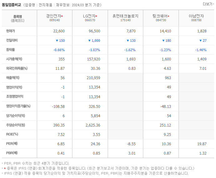Click the -1.46% change rate
Viewport: 216px width, 178px height.
201,50
